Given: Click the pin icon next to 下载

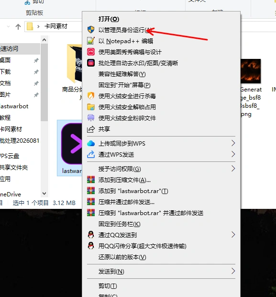Looking at the screenshot, I should click(x=36, y=72).
